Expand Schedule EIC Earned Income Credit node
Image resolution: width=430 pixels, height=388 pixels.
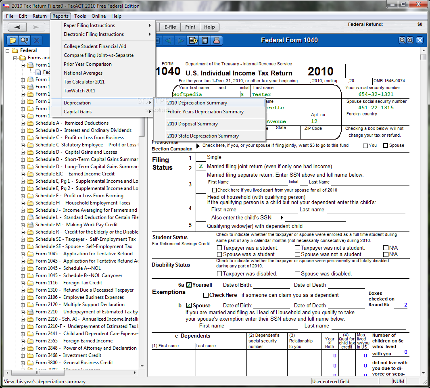click(23, 174)
